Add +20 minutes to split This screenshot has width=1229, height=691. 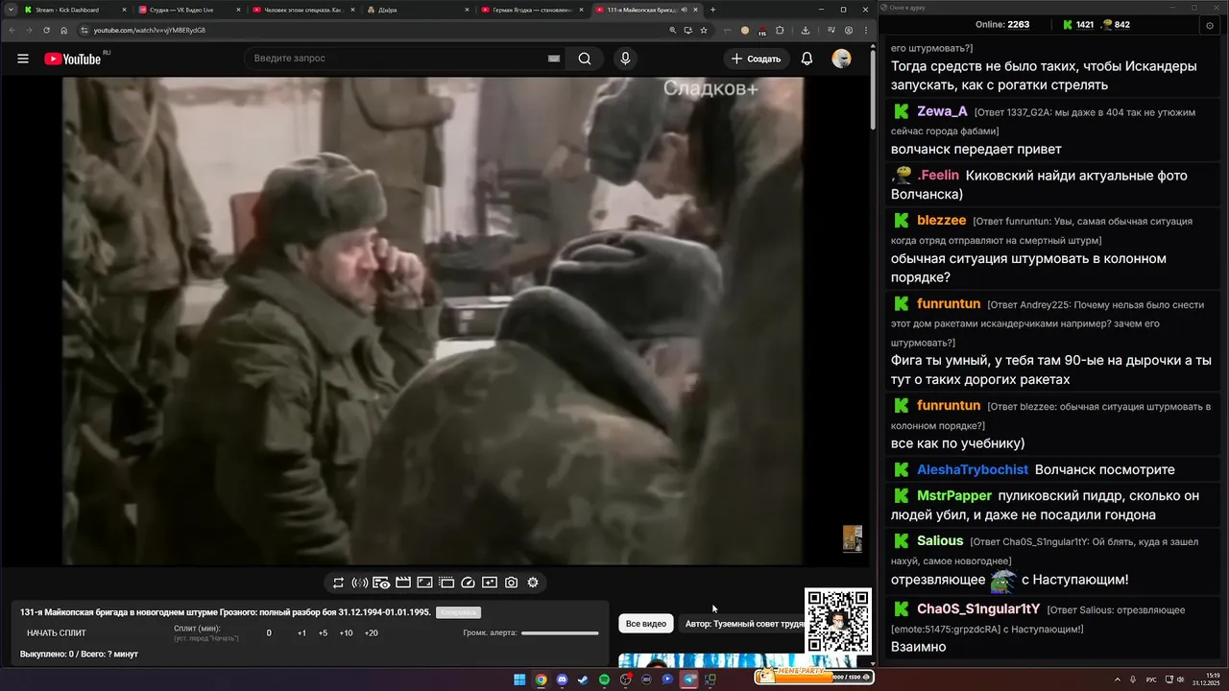click(x=372, y=633)
